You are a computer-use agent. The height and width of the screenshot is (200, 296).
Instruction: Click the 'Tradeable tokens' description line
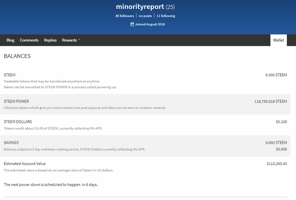click(x=52, y=81)
